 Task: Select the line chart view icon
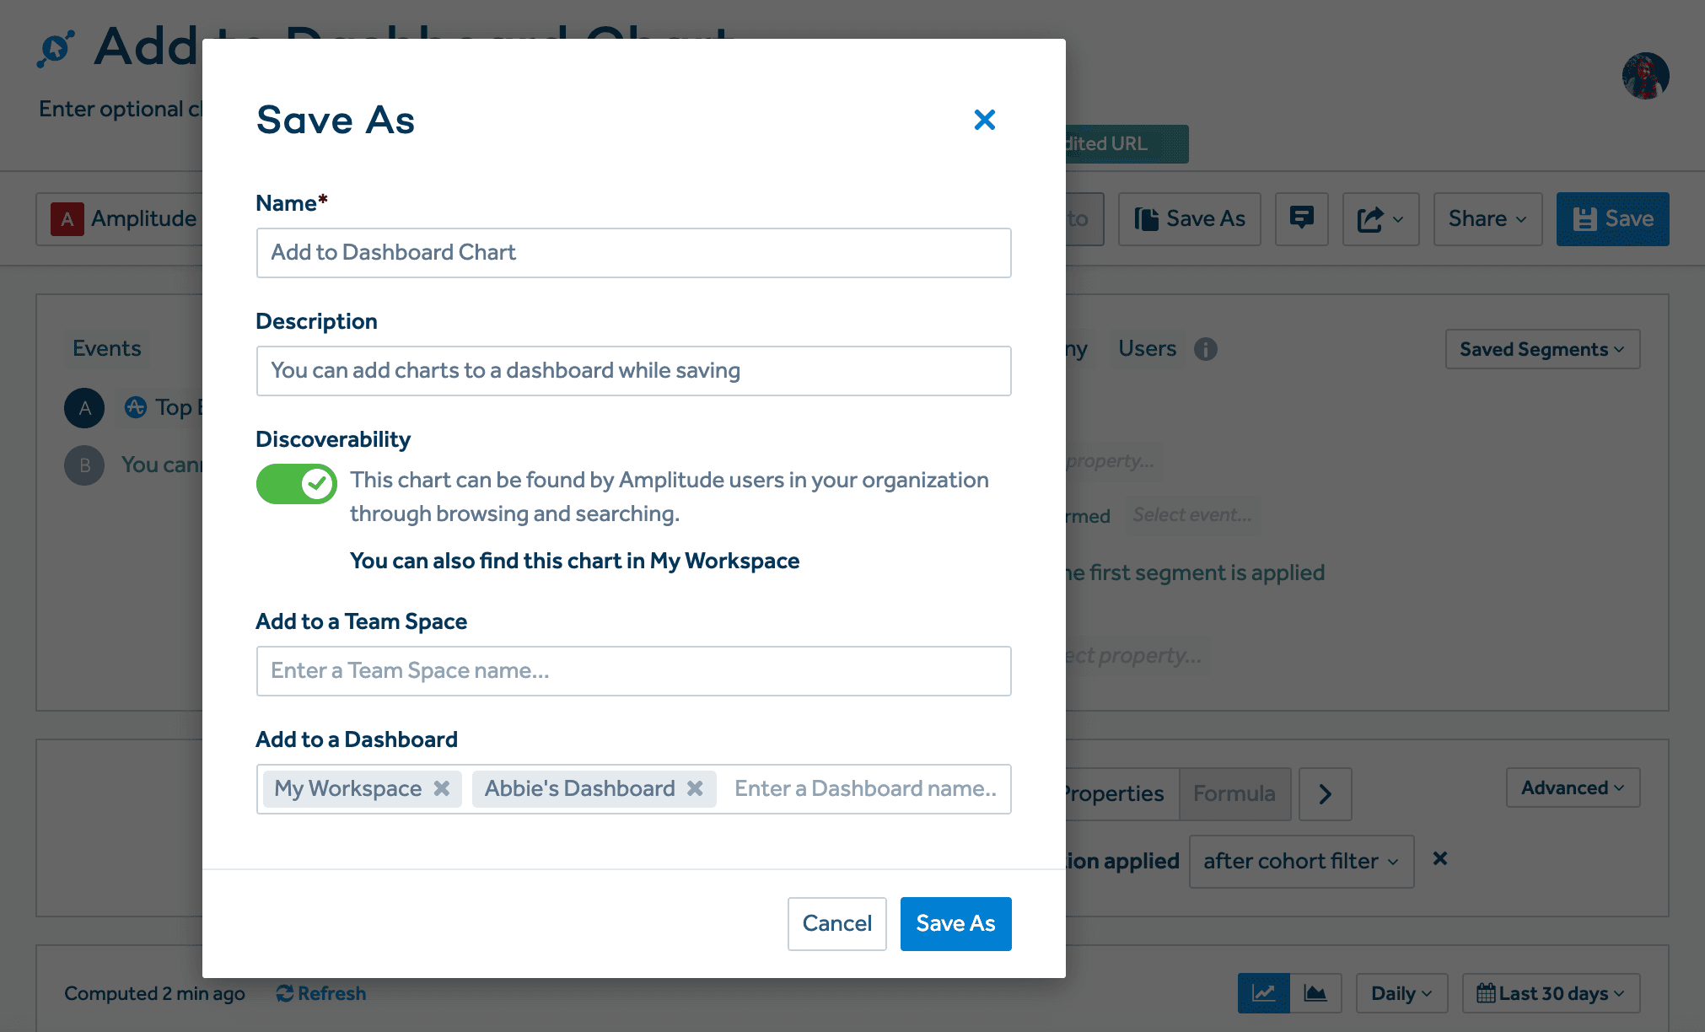coord(1263,993)
